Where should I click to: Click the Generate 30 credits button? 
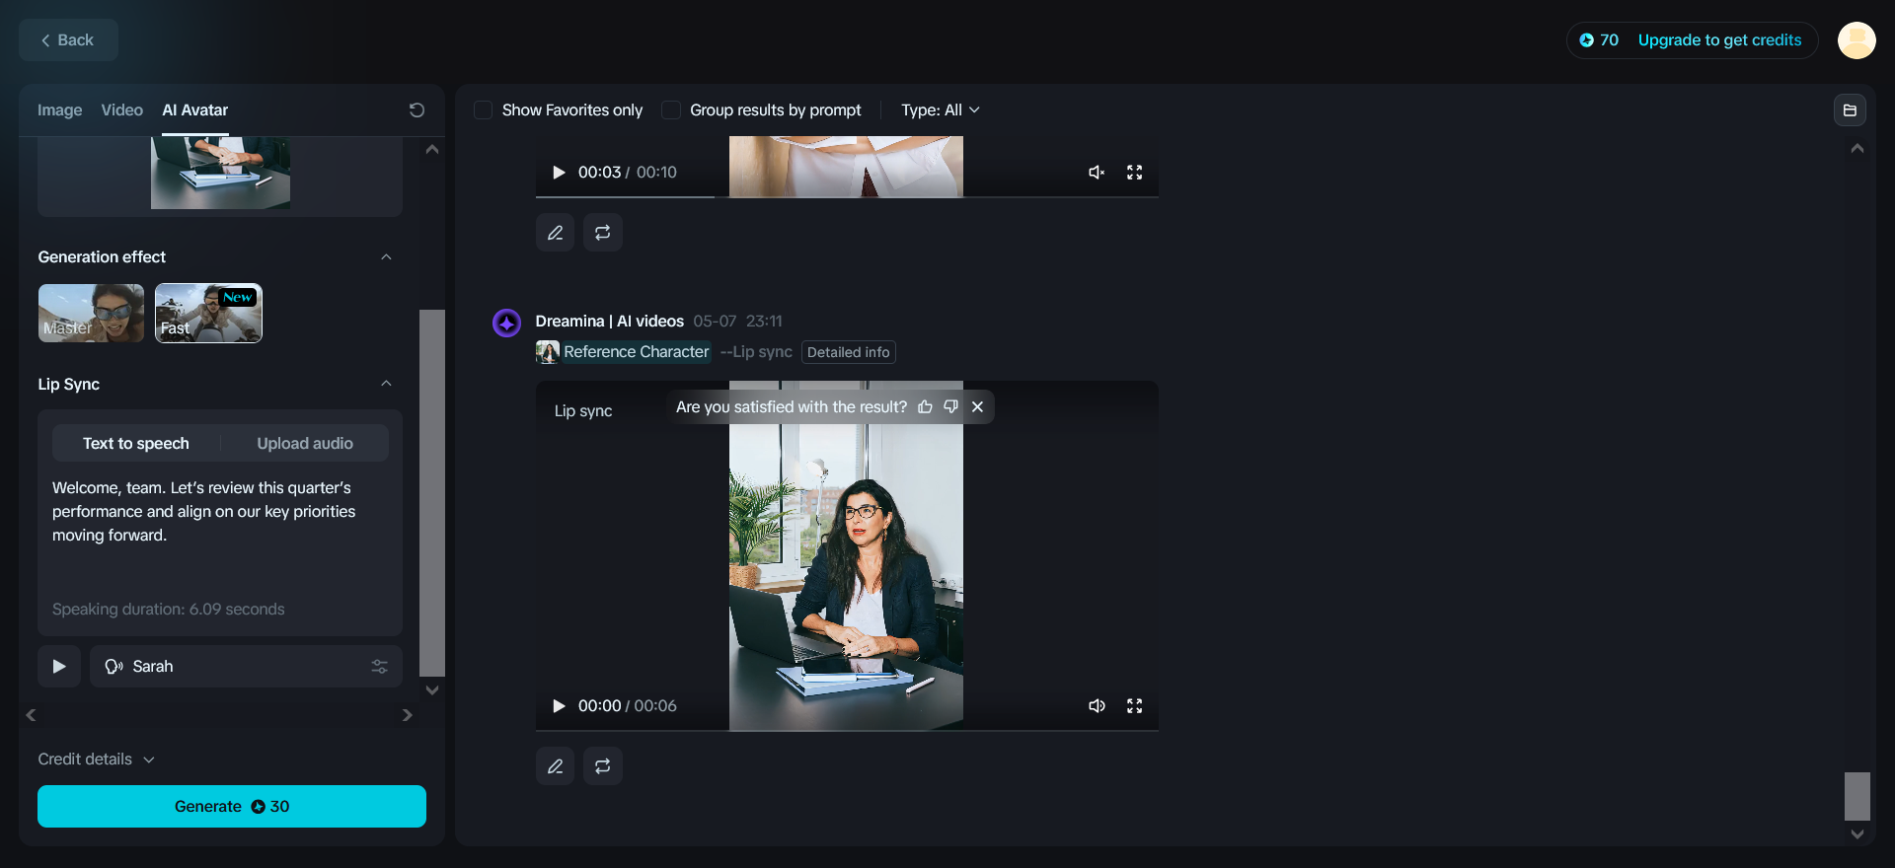pos(232,807)
